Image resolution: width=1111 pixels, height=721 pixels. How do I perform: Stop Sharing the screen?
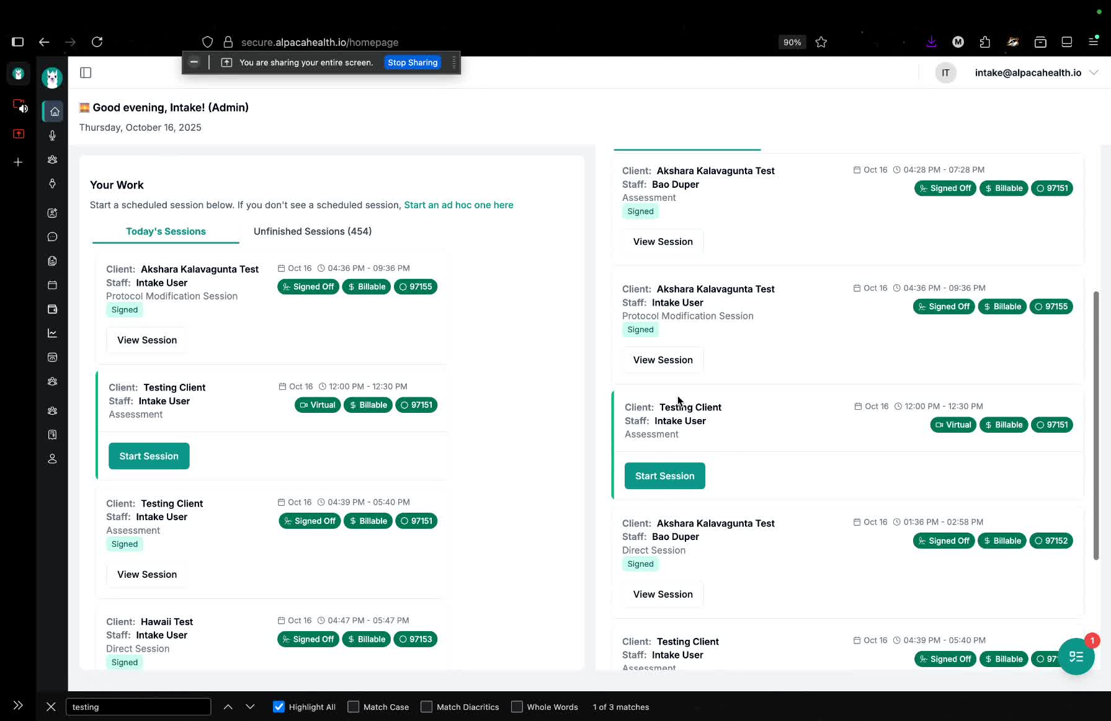[413, 63]
